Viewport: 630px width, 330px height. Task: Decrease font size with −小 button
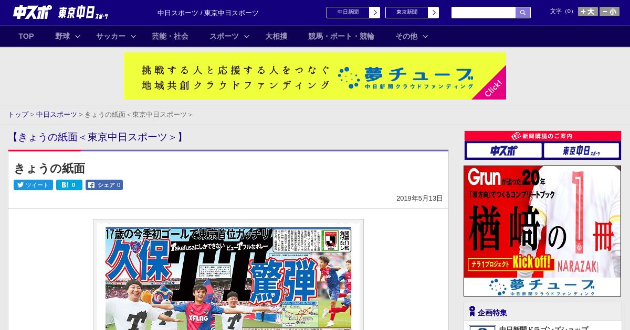(610, 12)
